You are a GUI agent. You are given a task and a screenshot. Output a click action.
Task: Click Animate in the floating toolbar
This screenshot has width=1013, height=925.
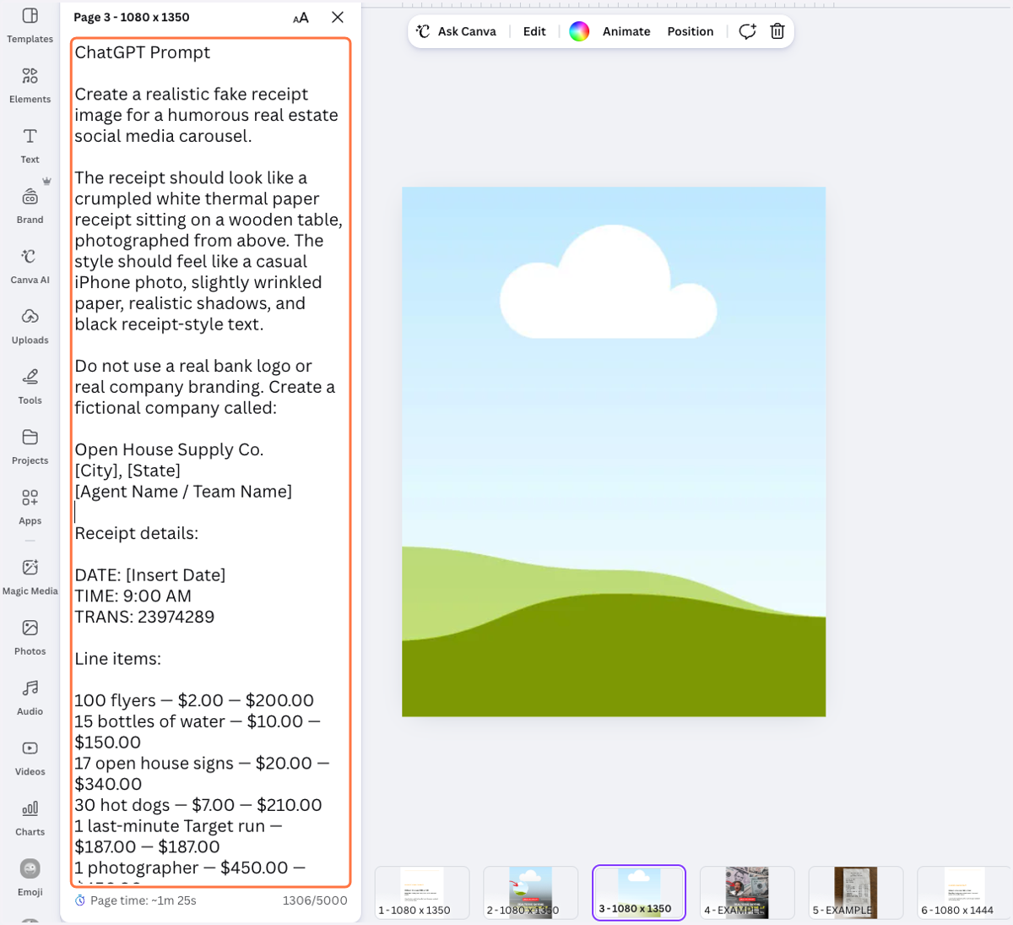click(x=626, y=31)
